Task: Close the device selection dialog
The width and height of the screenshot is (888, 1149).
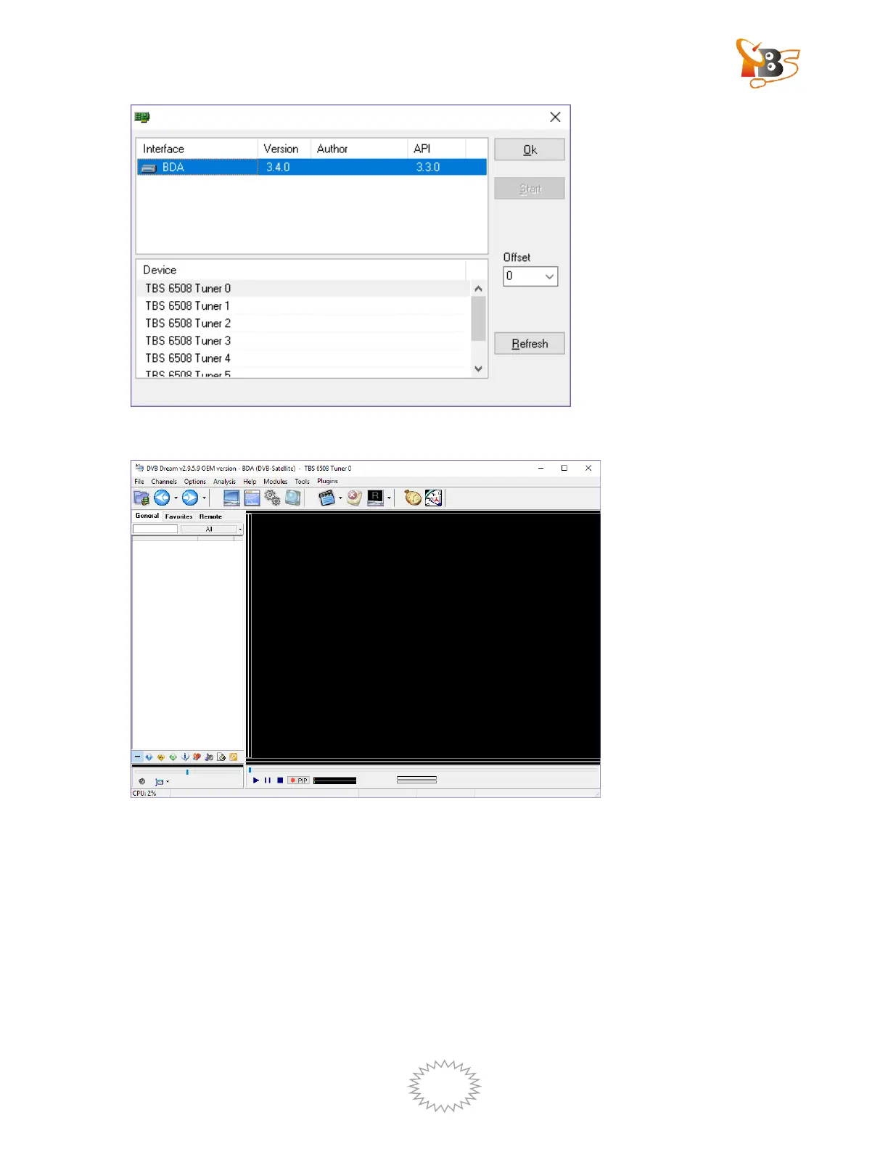Action: click(x=555, y=117)
